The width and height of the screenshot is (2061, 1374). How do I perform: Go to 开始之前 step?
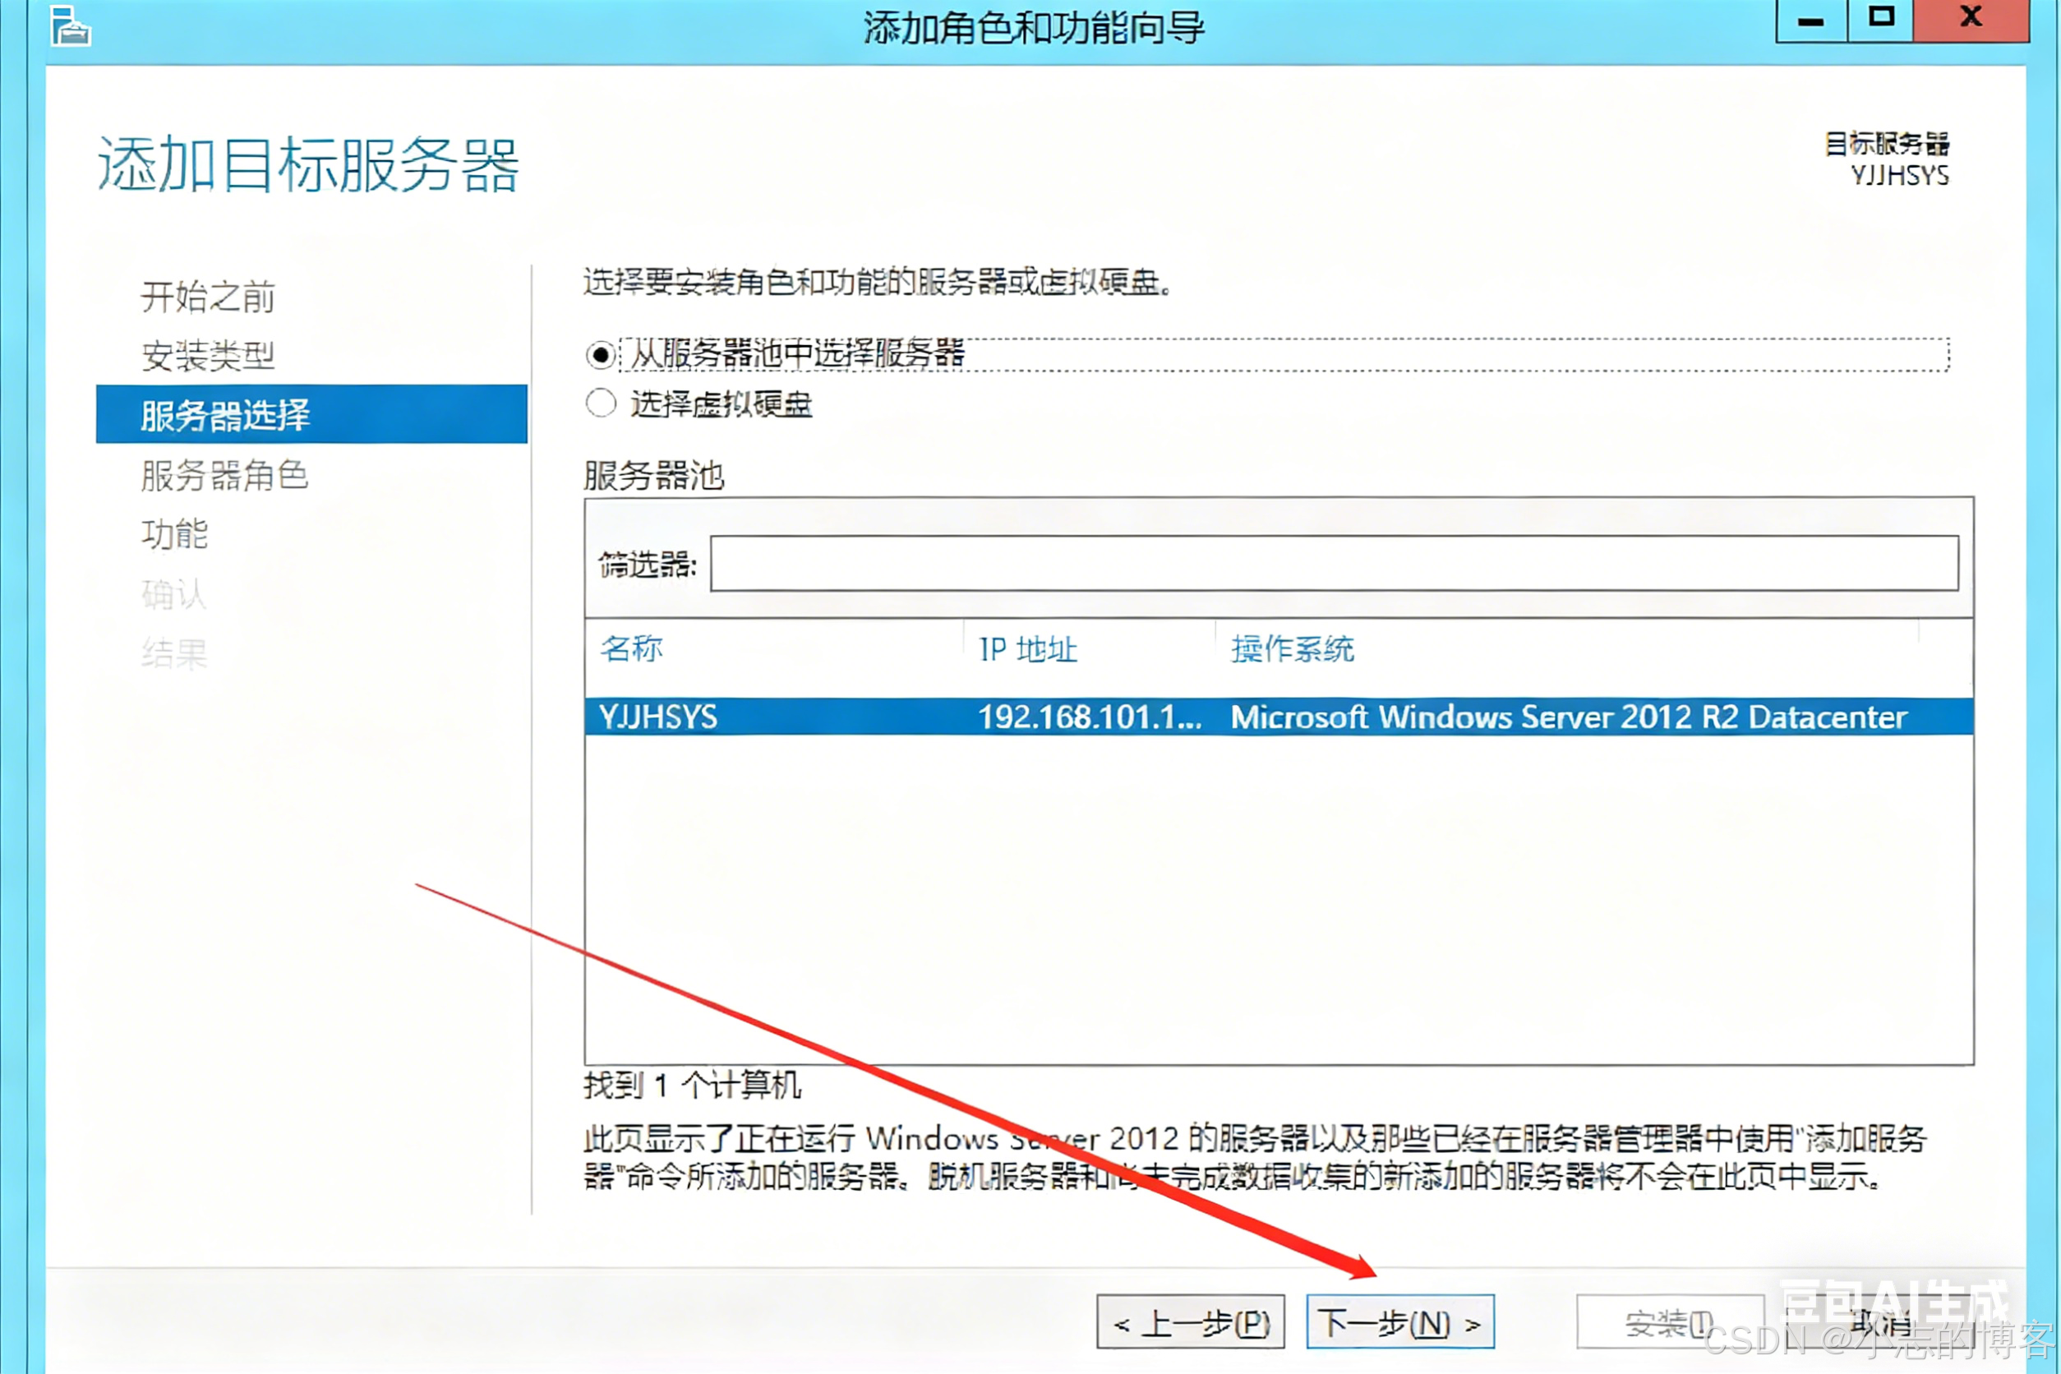tap(208, 297)
